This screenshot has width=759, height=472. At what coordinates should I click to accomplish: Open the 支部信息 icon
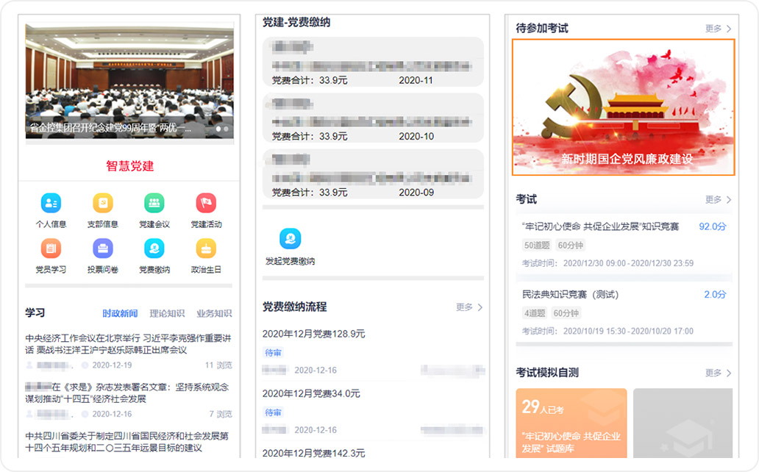102,204
